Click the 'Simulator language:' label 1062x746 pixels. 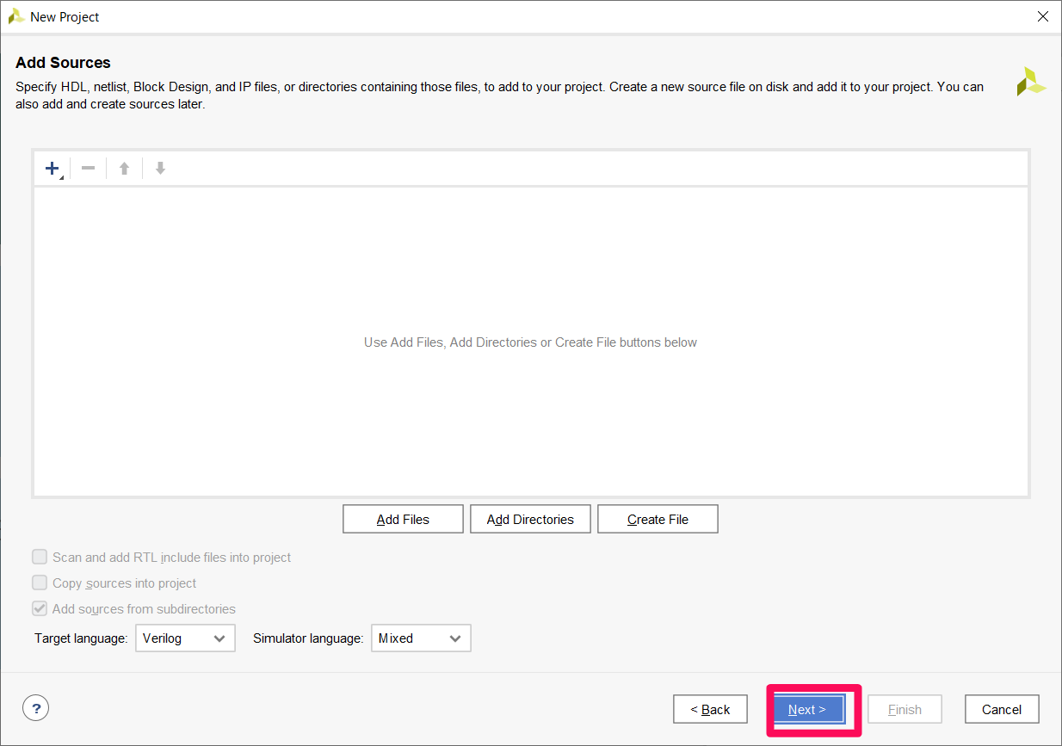point(308,638)
